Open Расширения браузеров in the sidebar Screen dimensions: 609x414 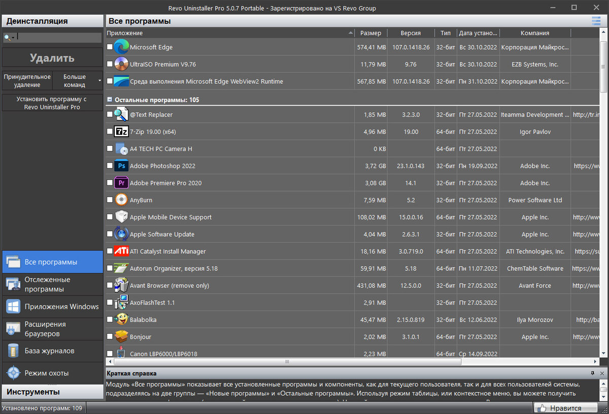[53, 329]
